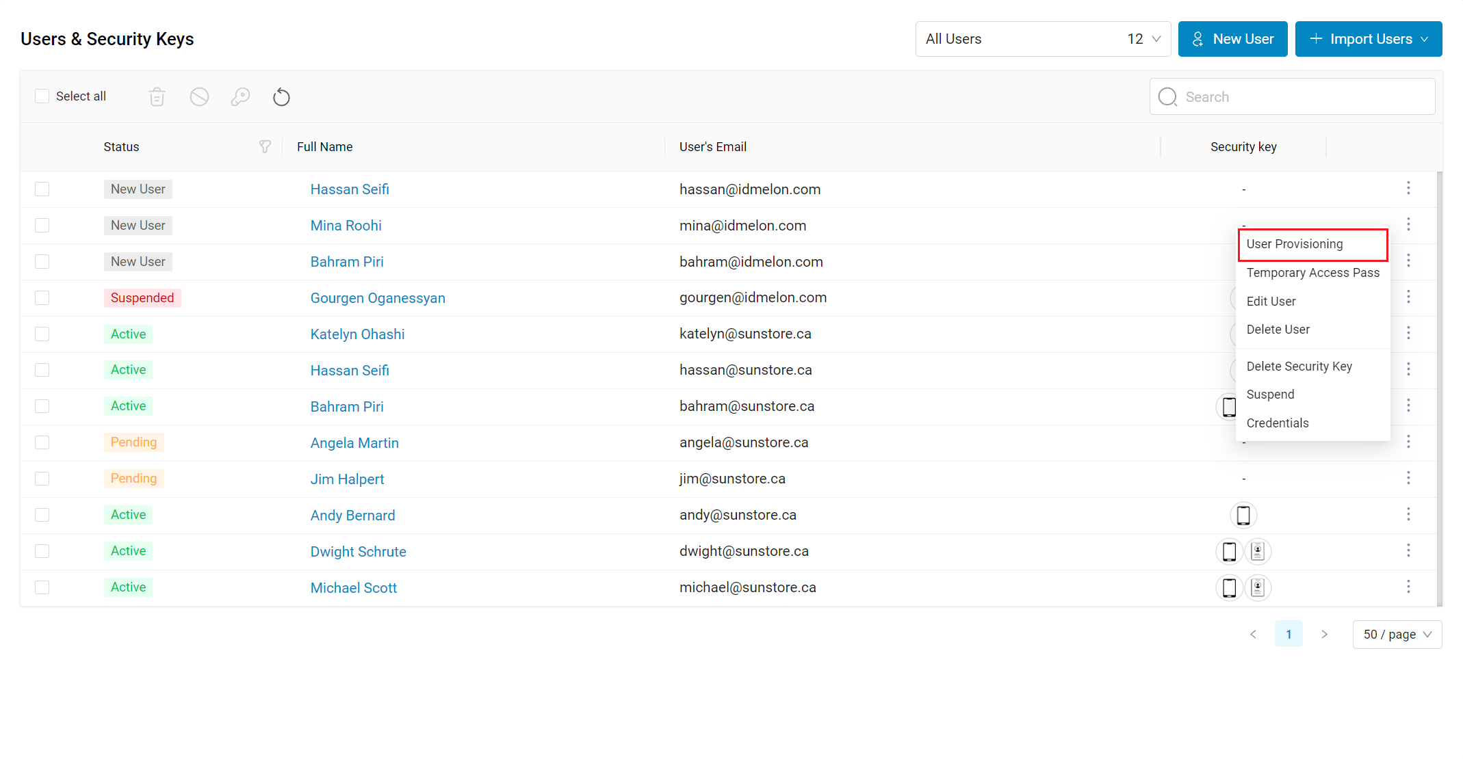Viewport: 1463px width, 759px height.
Task: Click the User's Email column header
Action: [713, 147]
